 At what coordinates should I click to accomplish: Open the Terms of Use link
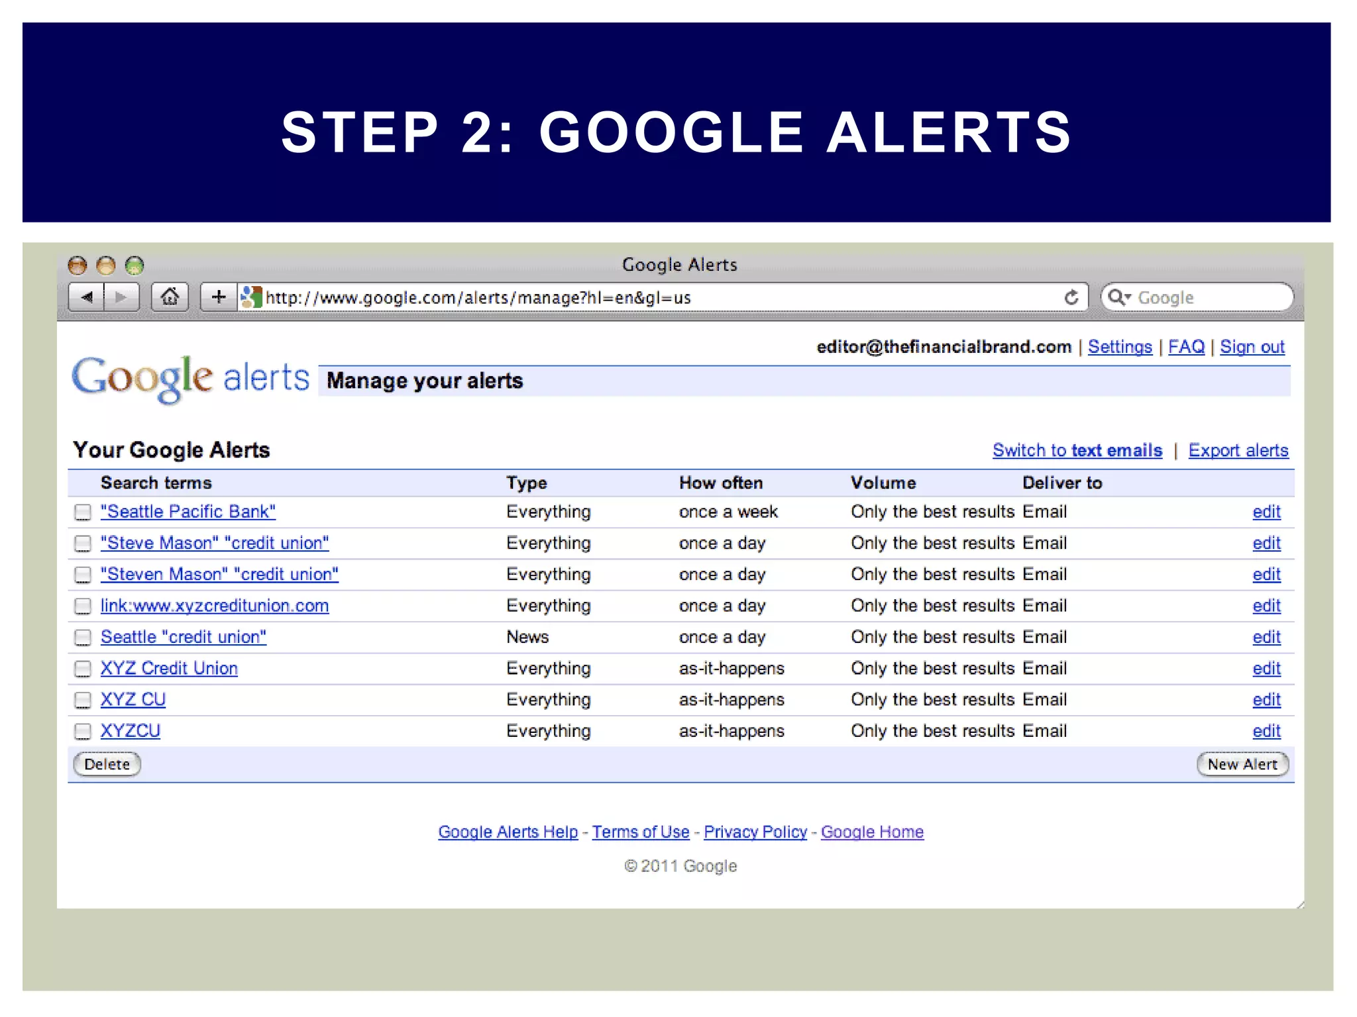pyautogui.click(x=641, y=832)
